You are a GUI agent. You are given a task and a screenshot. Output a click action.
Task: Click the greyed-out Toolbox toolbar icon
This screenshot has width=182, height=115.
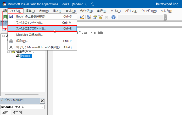pyautogui.click(x=106, y=17)
